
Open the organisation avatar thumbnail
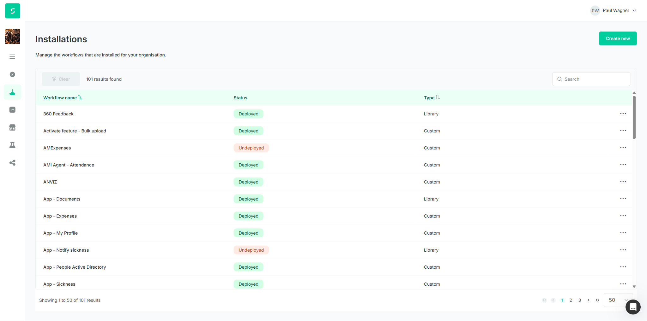coord(13,37)
